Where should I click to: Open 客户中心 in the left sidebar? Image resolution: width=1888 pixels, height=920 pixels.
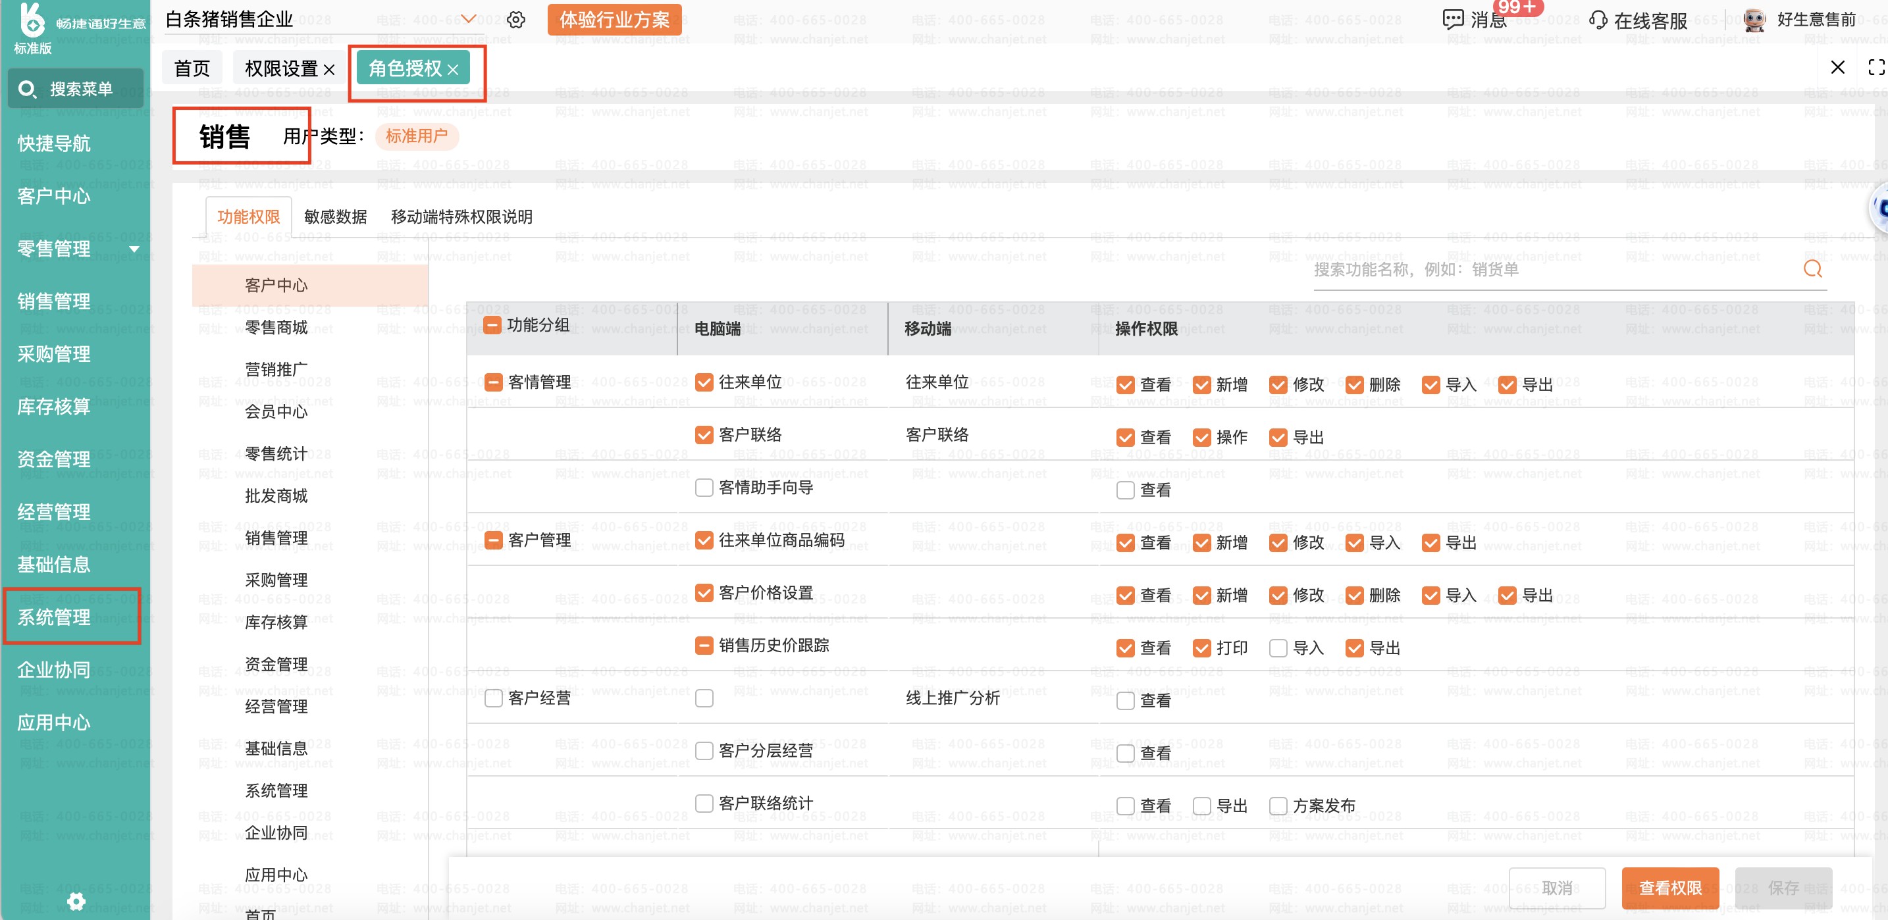53,196
